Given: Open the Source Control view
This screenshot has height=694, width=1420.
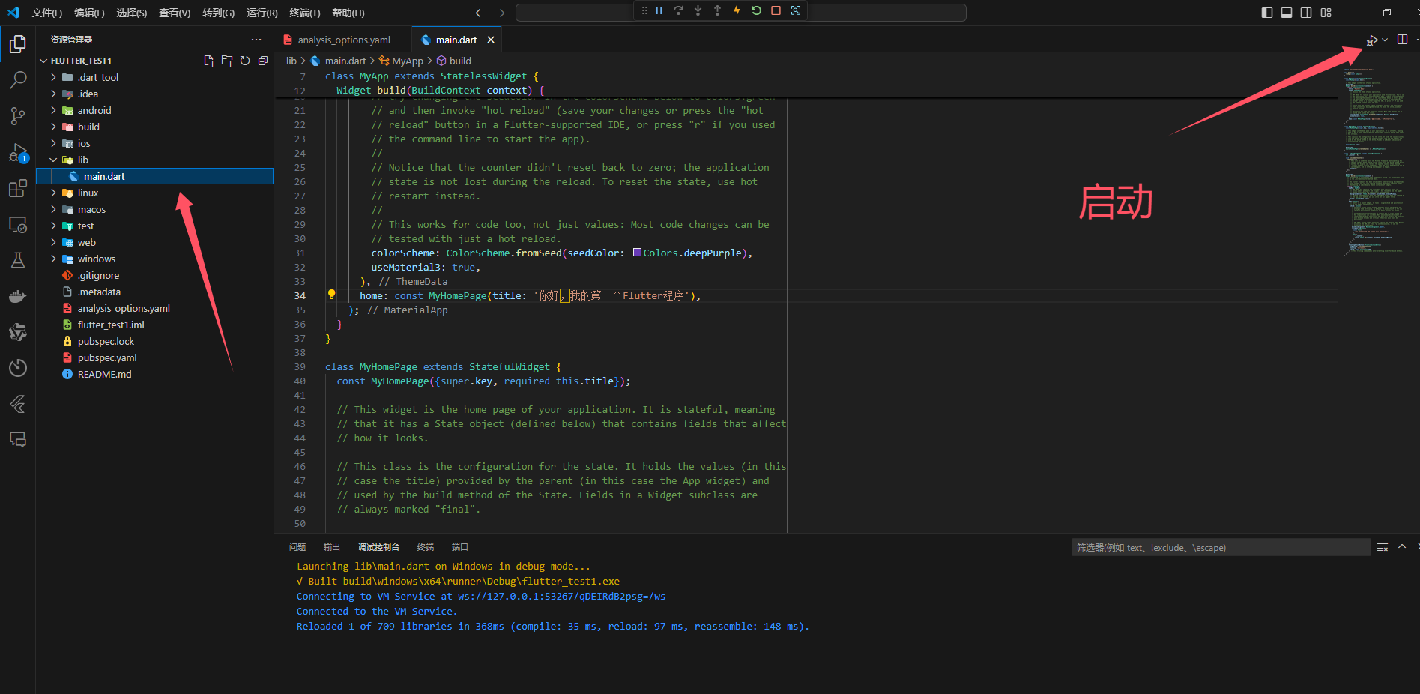Looking at the screenshot, I should [x=18, y=115].
